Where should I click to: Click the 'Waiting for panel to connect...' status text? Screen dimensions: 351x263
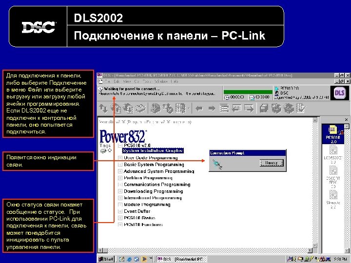click(x=132, y=89)
